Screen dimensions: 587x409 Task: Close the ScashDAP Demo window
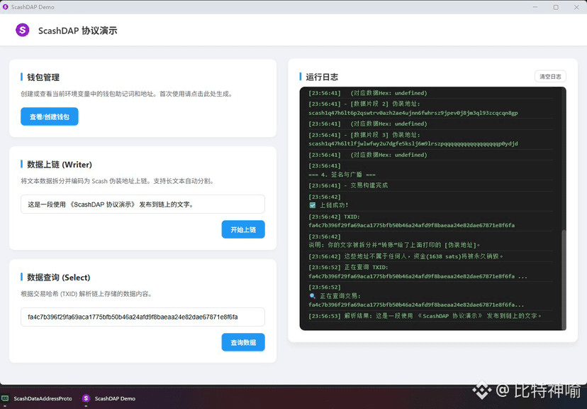[x=576, y=7]
